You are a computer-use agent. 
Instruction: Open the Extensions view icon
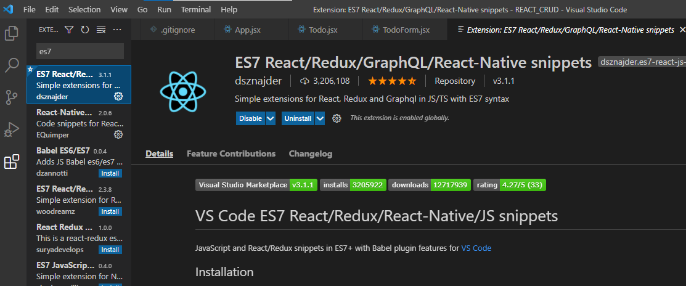pyautogui.click(x=11, y=162)
